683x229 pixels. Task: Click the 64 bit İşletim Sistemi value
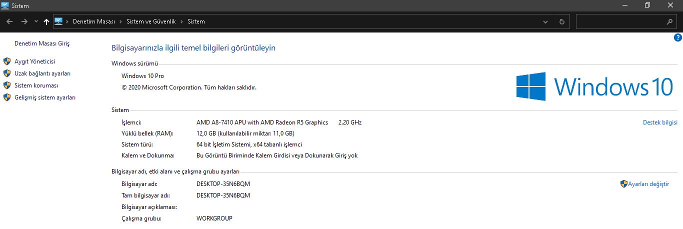click(249, 144)
